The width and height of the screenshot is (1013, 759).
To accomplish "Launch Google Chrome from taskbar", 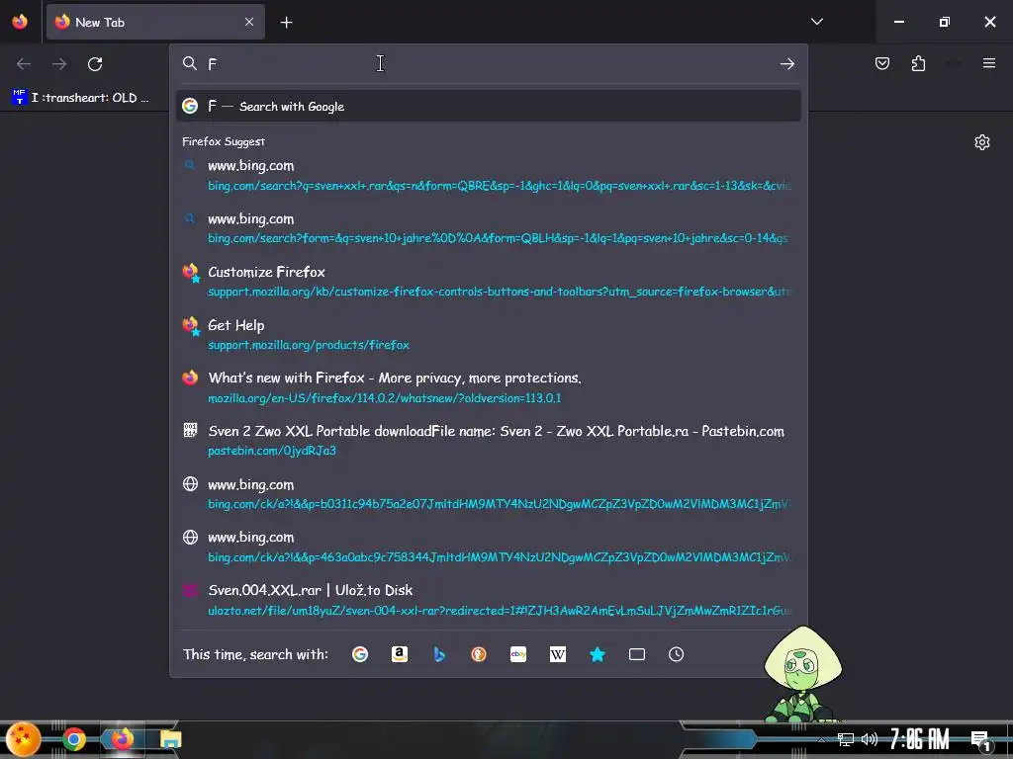I will click(x=73, y=739).
